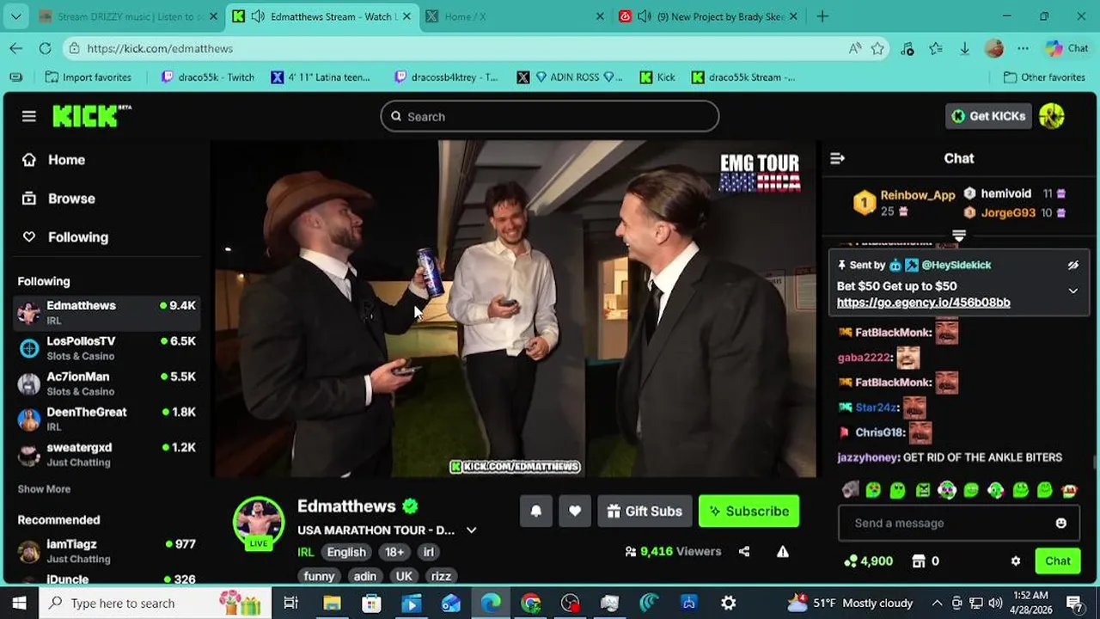The width and height of the screenshot is (1100, 619).
Task: Report stream with warning triangle icon
Action: pyautogui.click(x=783, y=552)
